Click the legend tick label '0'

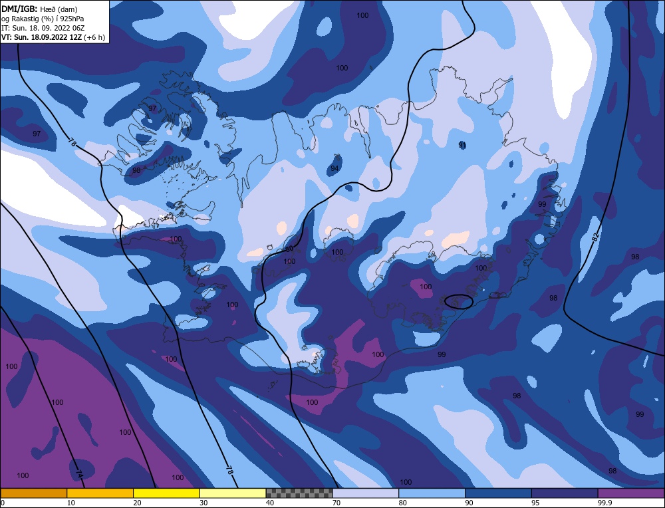(x=3, y=503)
